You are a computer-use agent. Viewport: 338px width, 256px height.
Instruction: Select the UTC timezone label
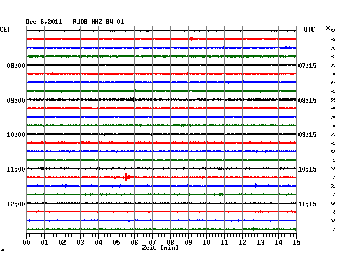pos(309,30)
